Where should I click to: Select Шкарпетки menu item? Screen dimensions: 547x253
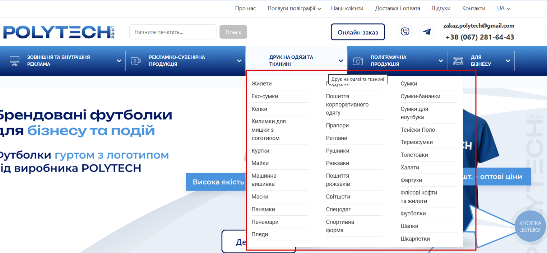[x=415, y=239]
